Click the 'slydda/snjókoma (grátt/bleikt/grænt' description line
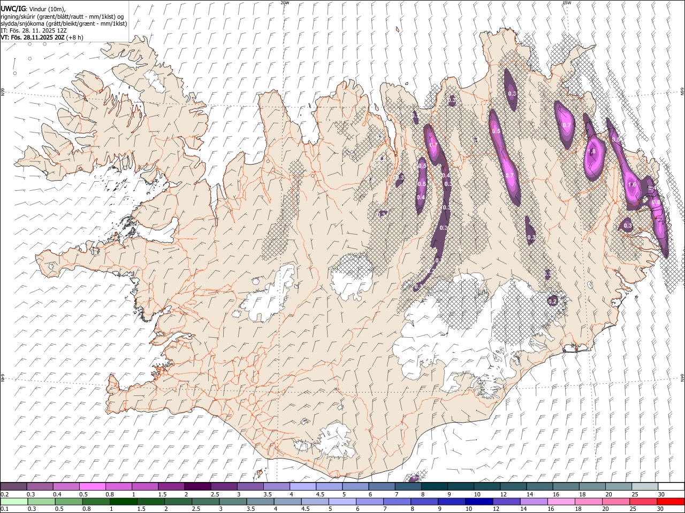685x513 pixels. [x=64, y=24]
